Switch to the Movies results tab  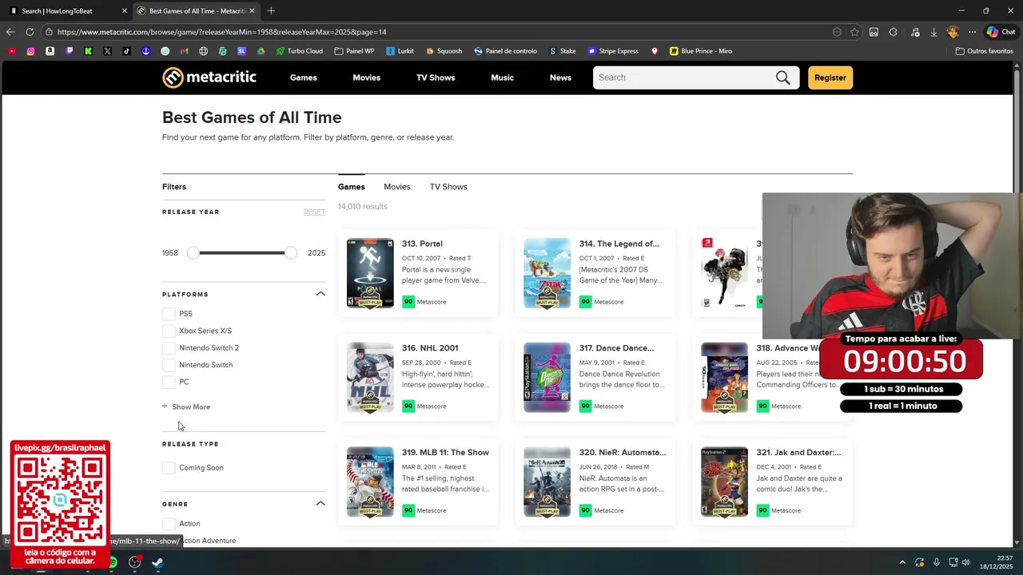pyautogui.click(x=397, y=187)
